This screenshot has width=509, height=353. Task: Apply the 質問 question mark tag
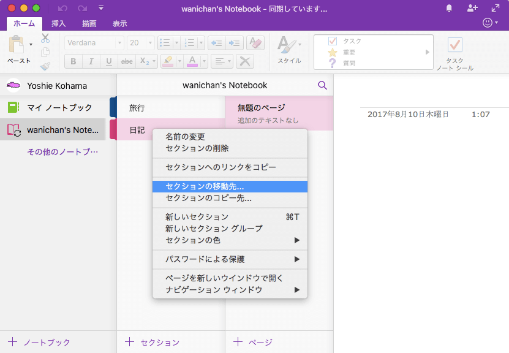click(x=333, y=63)
